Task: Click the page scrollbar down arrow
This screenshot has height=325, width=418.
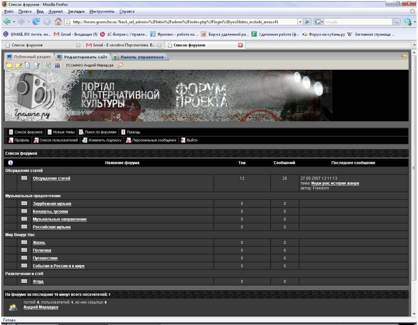Action: [x=414, y=314]
